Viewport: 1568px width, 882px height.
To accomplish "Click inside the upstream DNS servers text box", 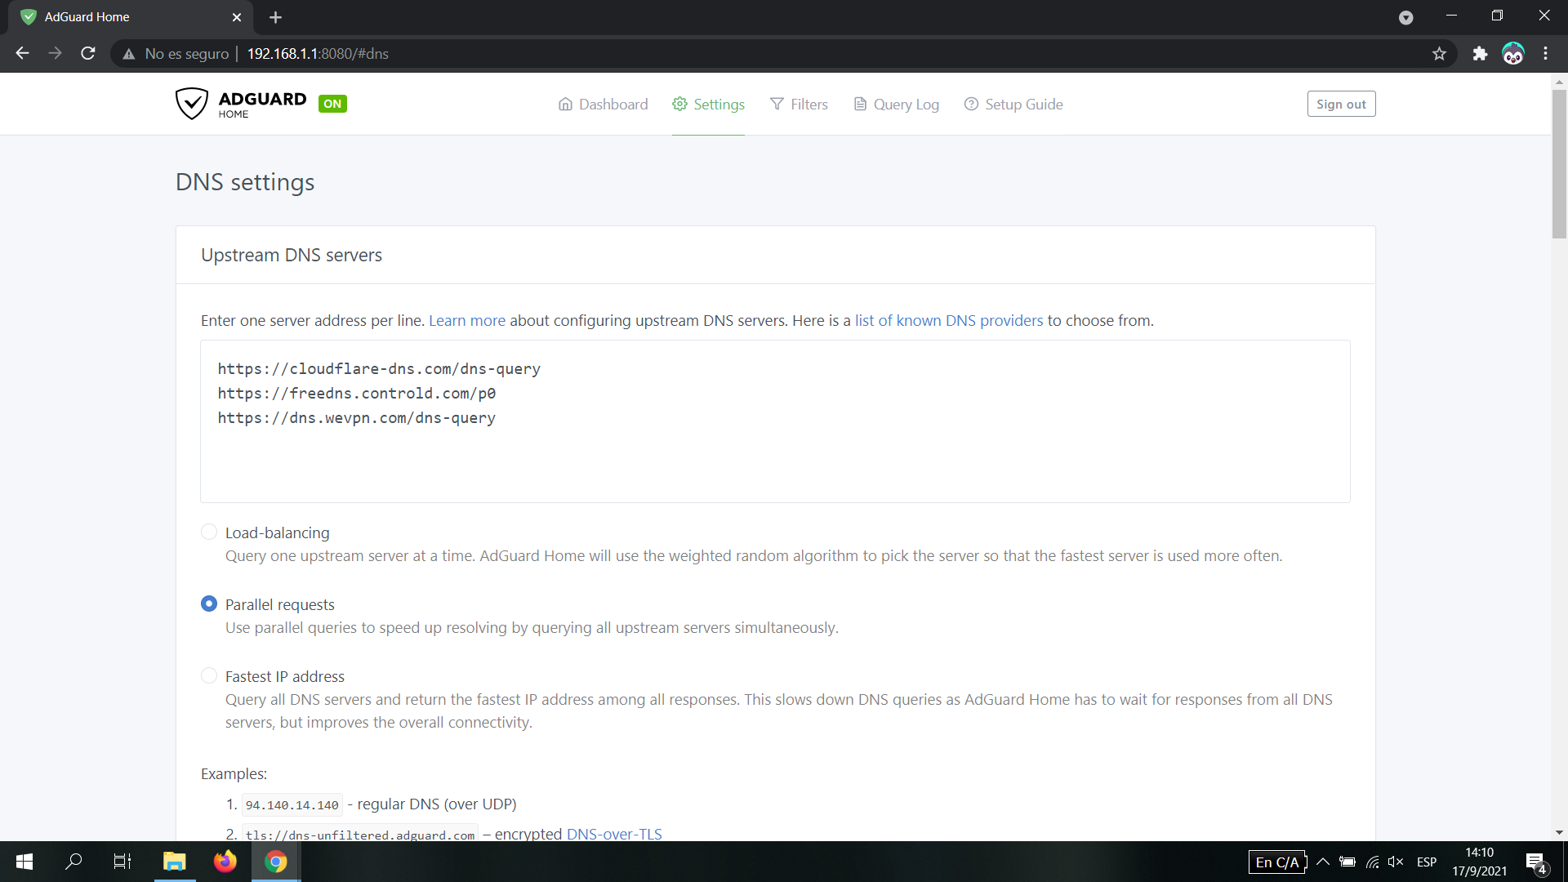I will [774, 457].
